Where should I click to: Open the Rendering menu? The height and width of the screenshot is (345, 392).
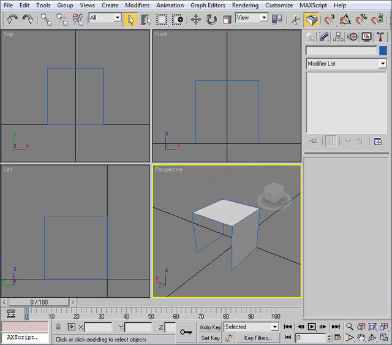coord(245,5)
